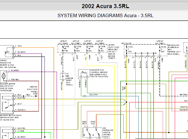Screen dimensions: 188x139
Task: Select the Fuse 37 40A symbol
Action: (75, 49)
